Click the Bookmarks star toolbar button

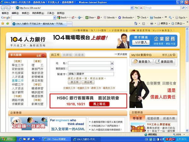tap(126, 17)
